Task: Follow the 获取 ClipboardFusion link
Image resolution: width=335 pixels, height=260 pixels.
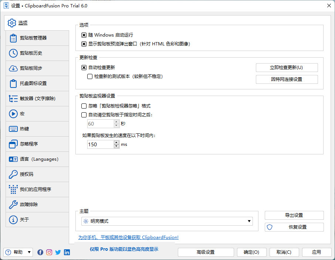Action: [x=128, y=237]
